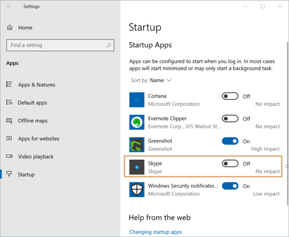The width and height of the screenshot is (289, 237).
Task: Toggle Skype startup on
Action: pyautogui.click(x=230, y=164)
